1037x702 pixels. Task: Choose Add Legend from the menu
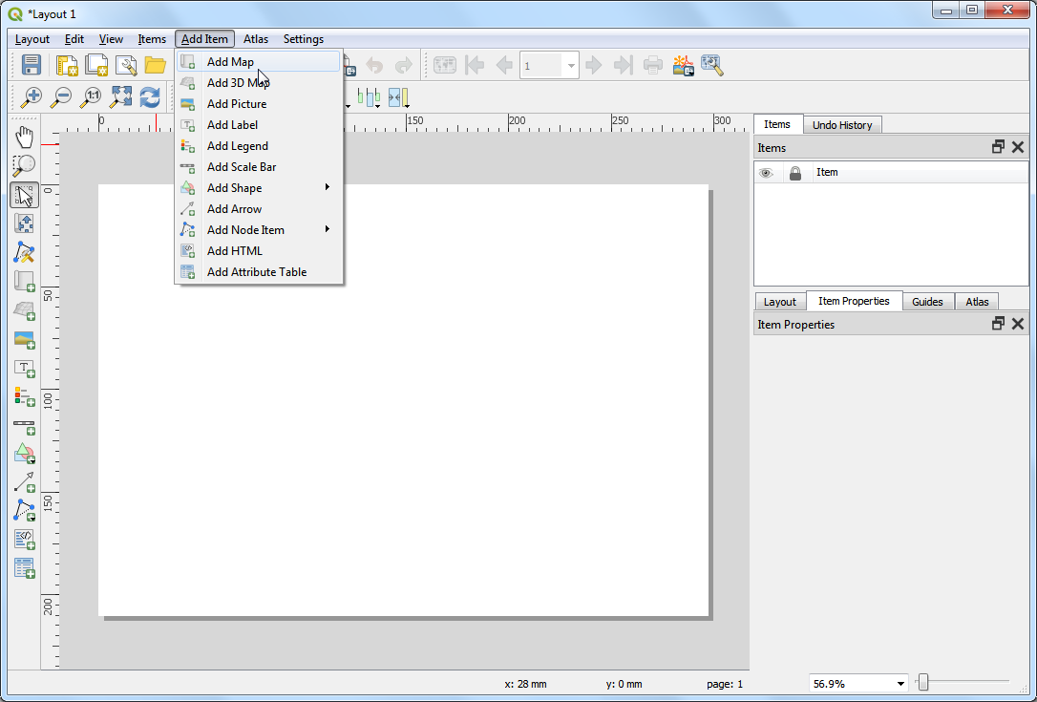pos(238,146)
